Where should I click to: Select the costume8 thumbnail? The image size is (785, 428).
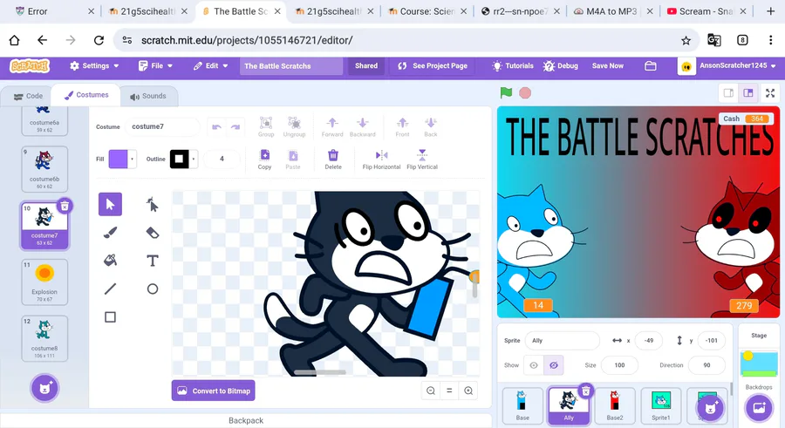click(x=44, y=338)
